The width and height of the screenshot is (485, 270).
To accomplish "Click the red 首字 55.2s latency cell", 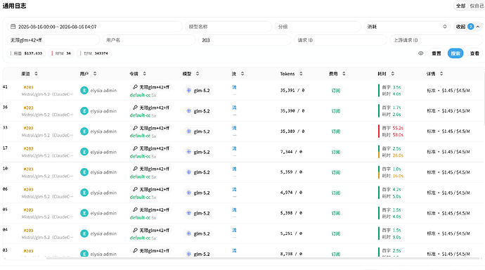I will [x=392, y=128].
